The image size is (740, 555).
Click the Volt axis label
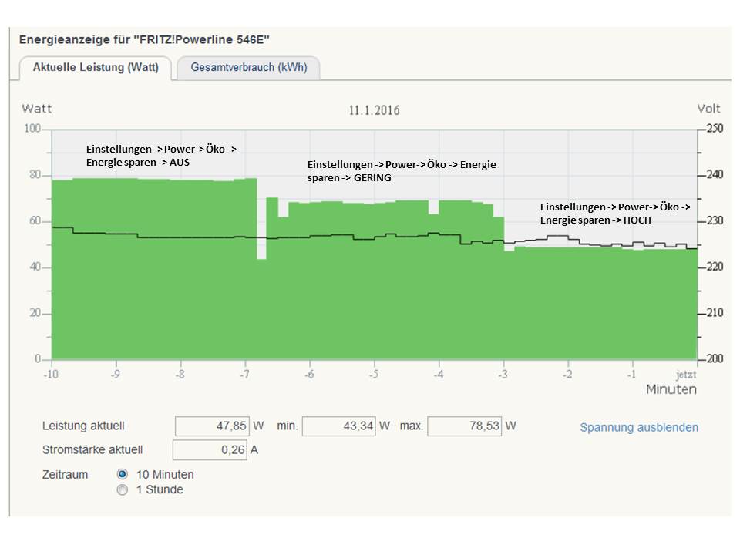[x=708, y=109]
